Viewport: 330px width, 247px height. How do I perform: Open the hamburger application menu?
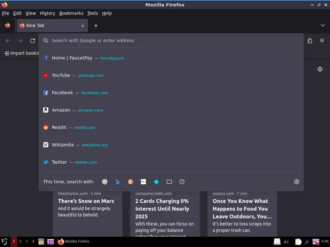point(322,41)
